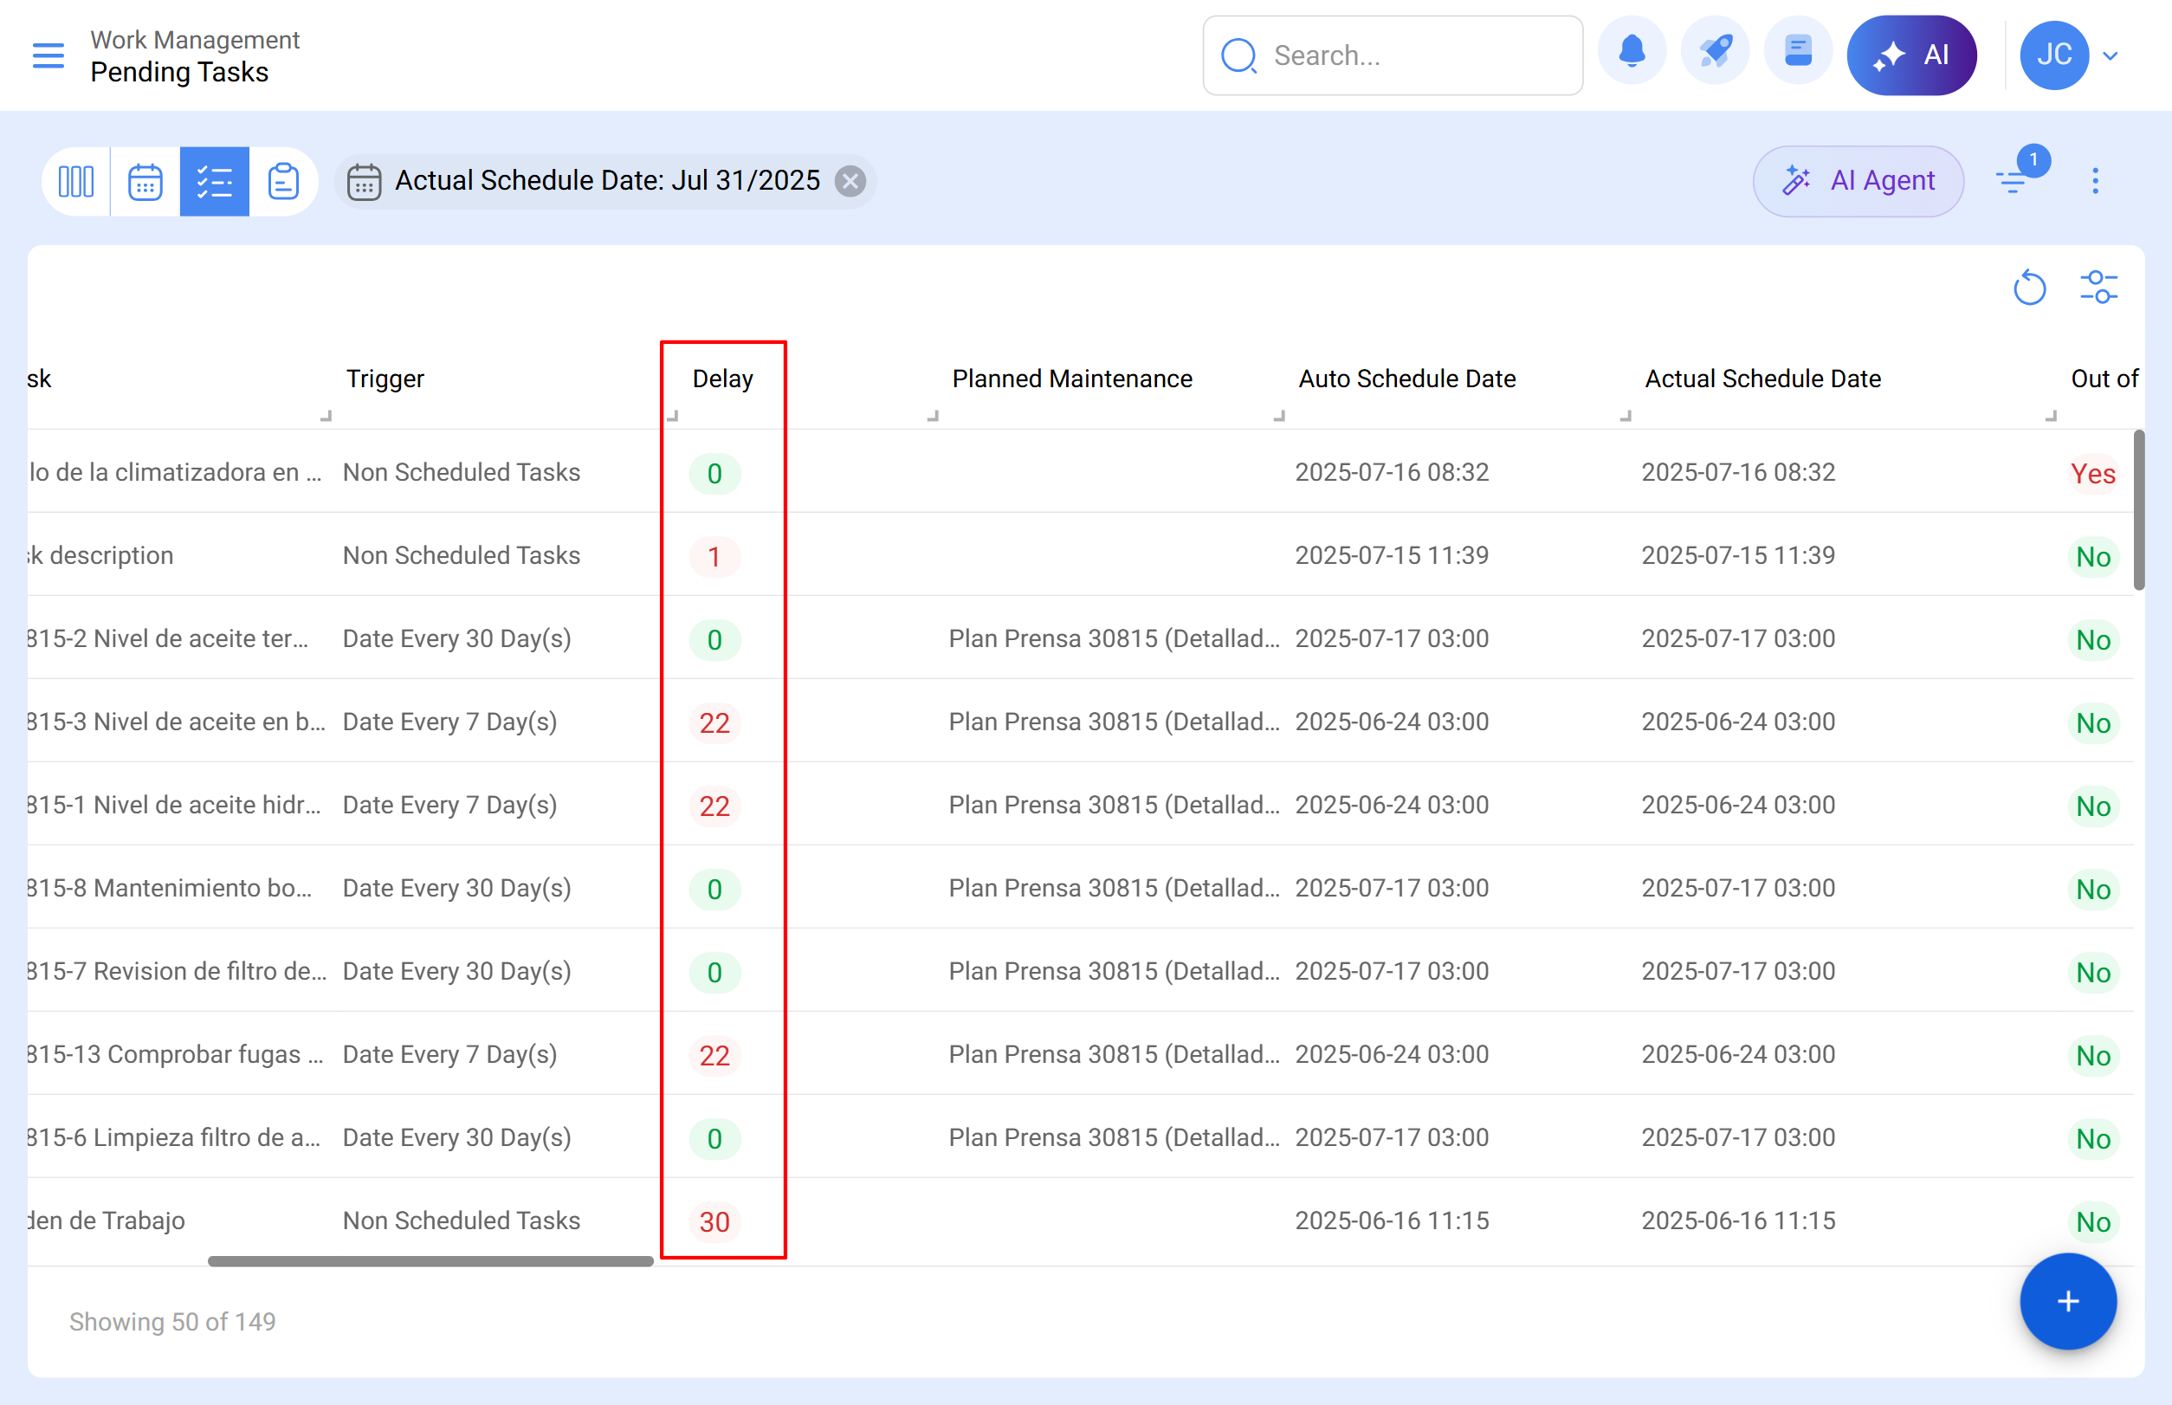Screen dimensions: 2172x1405
Task: Launch the AI Agent button
Action: 1858,182
